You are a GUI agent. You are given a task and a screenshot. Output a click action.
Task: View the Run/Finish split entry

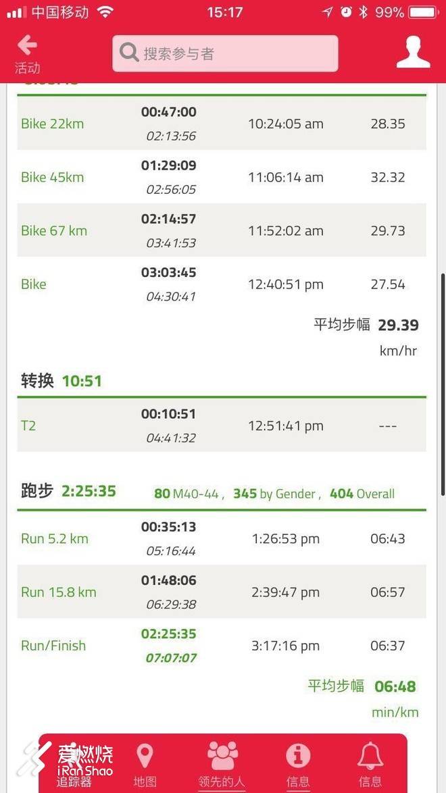pos(223,645)
